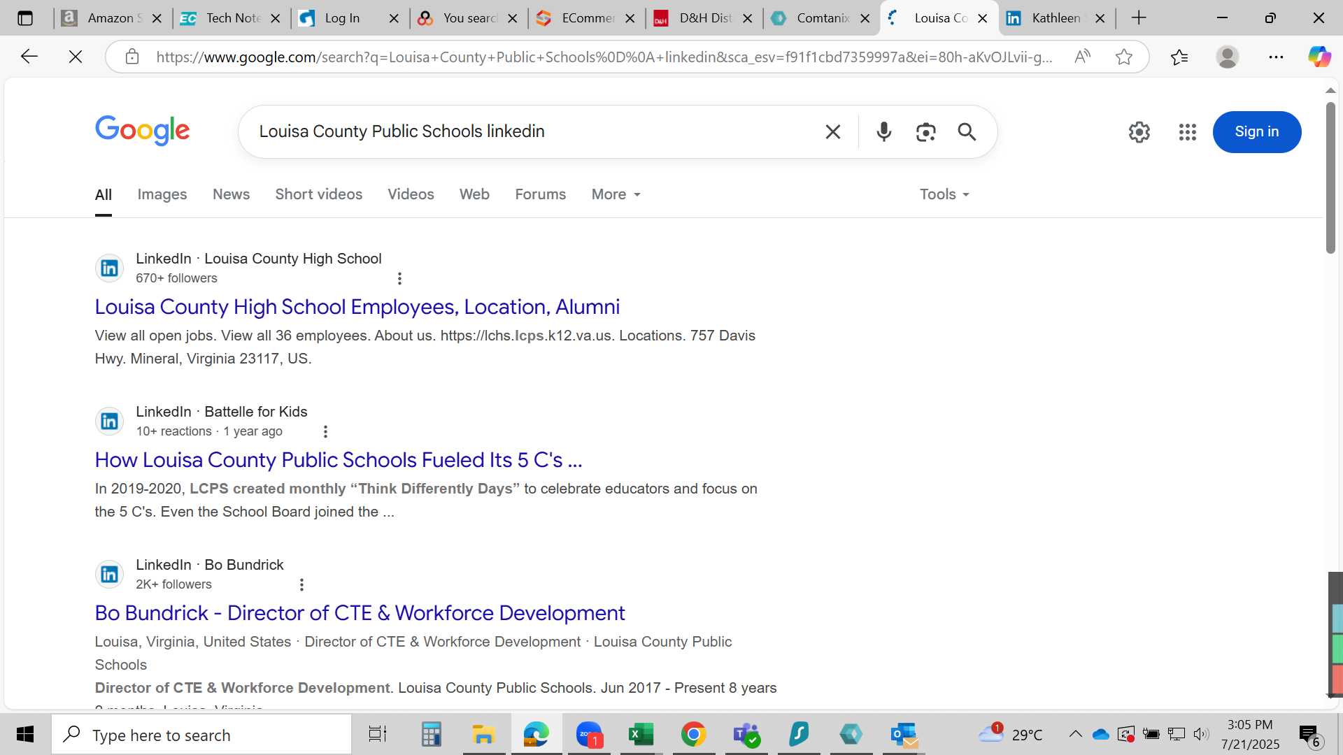
Task: Switch to the Images results tab
Action: [x=162, y=194]
